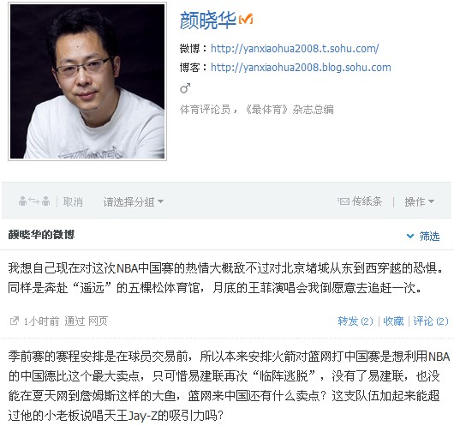Image resolution: width=454 pixels, height=432 pixels.
Task: Click the orange verified badge beside 颜晓华
Action: click(246, 19)
